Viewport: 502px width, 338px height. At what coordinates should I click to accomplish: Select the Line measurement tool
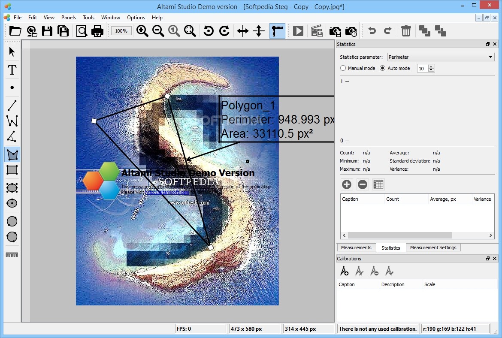click(12, 106)
